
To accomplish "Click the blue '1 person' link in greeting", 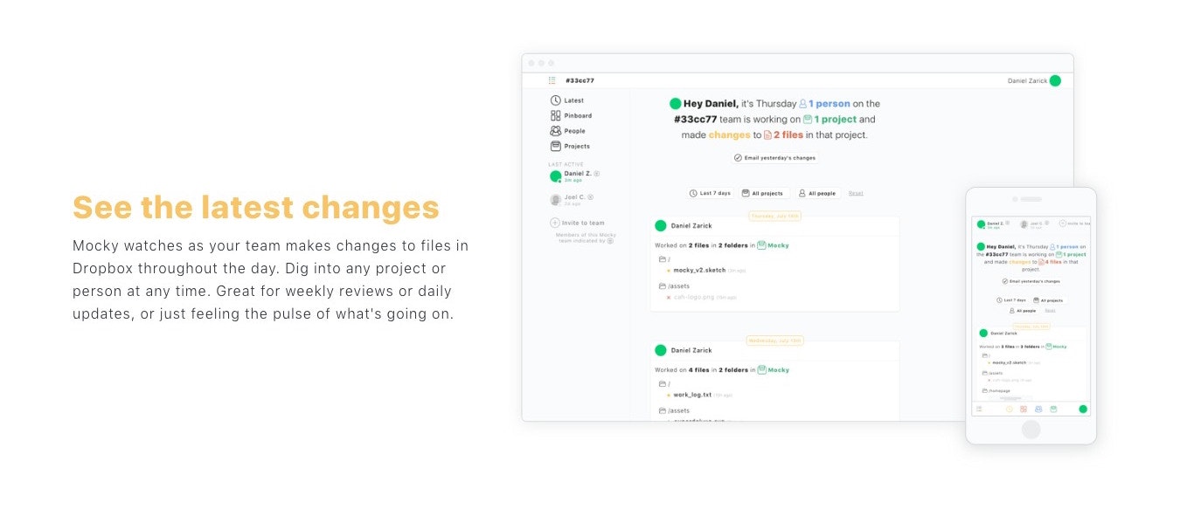I will click(x=824, y=104).
